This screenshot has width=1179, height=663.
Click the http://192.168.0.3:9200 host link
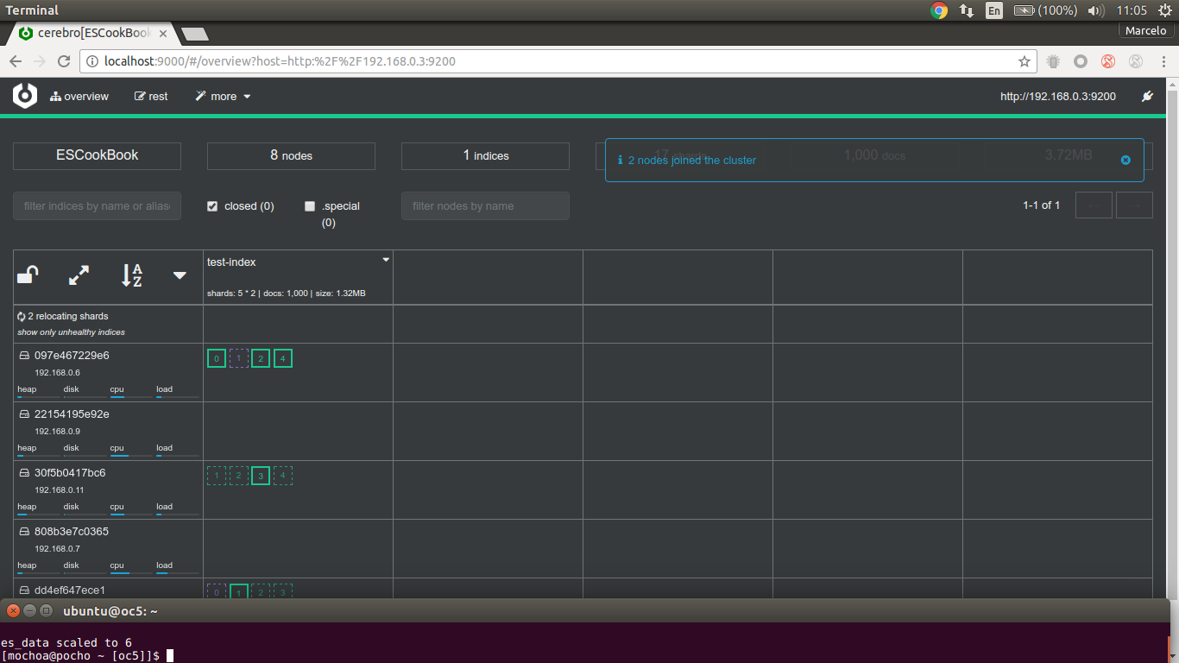click(1058, 97)
